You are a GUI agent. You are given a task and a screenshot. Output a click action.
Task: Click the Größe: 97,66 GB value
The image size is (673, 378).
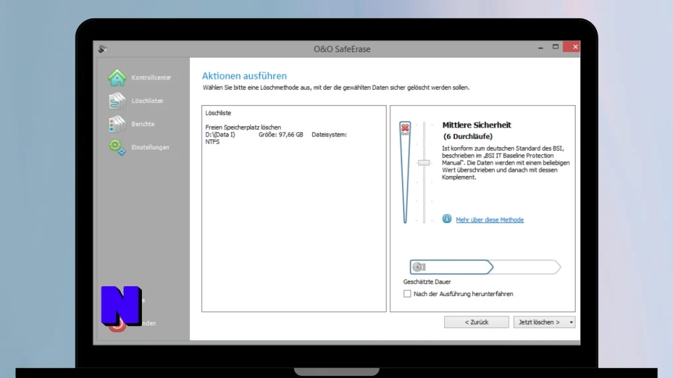(281, 135)
